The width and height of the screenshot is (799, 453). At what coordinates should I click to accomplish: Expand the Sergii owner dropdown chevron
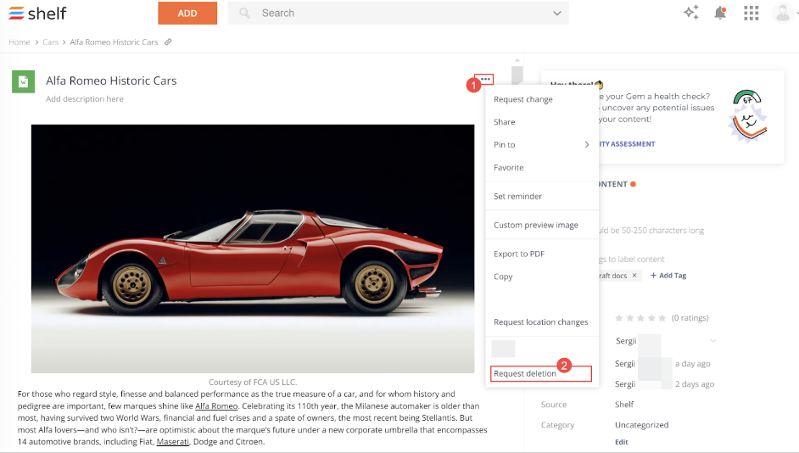pyautogui.click(x=712, y=341)
